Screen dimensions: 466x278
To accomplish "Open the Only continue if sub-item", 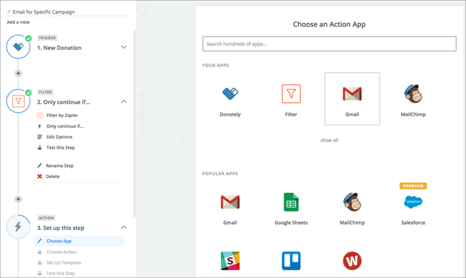I will (x=65, y=126).
